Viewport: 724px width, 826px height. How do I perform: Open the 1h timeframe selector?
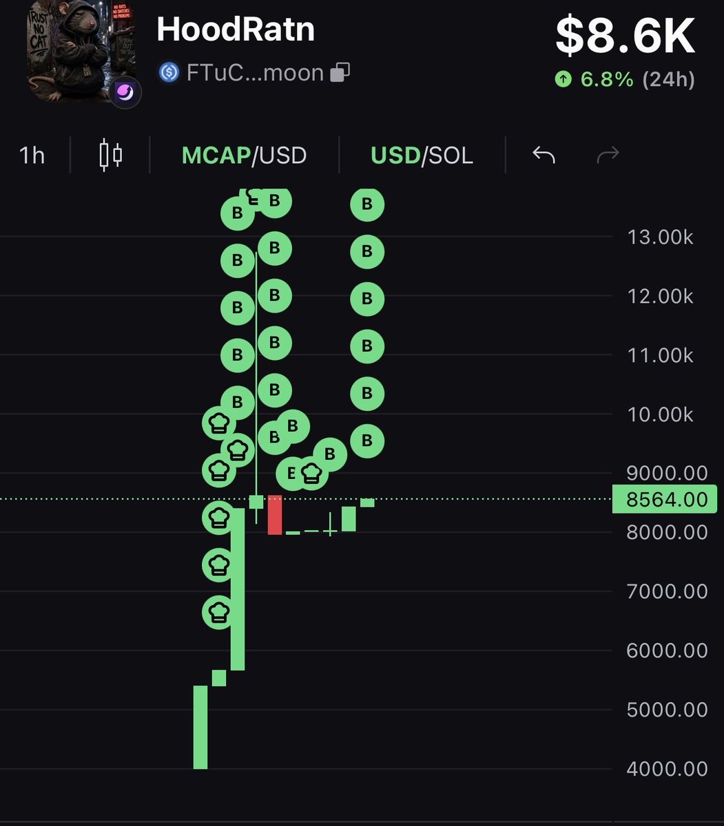(32, 155)
